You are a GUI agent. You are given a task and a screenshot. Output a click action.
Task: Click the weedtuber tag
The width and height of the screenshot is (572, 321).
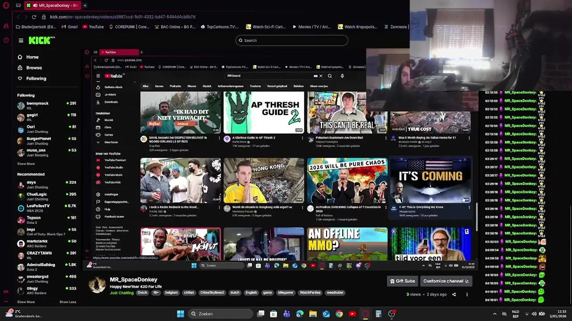click(x=335, y=293)
